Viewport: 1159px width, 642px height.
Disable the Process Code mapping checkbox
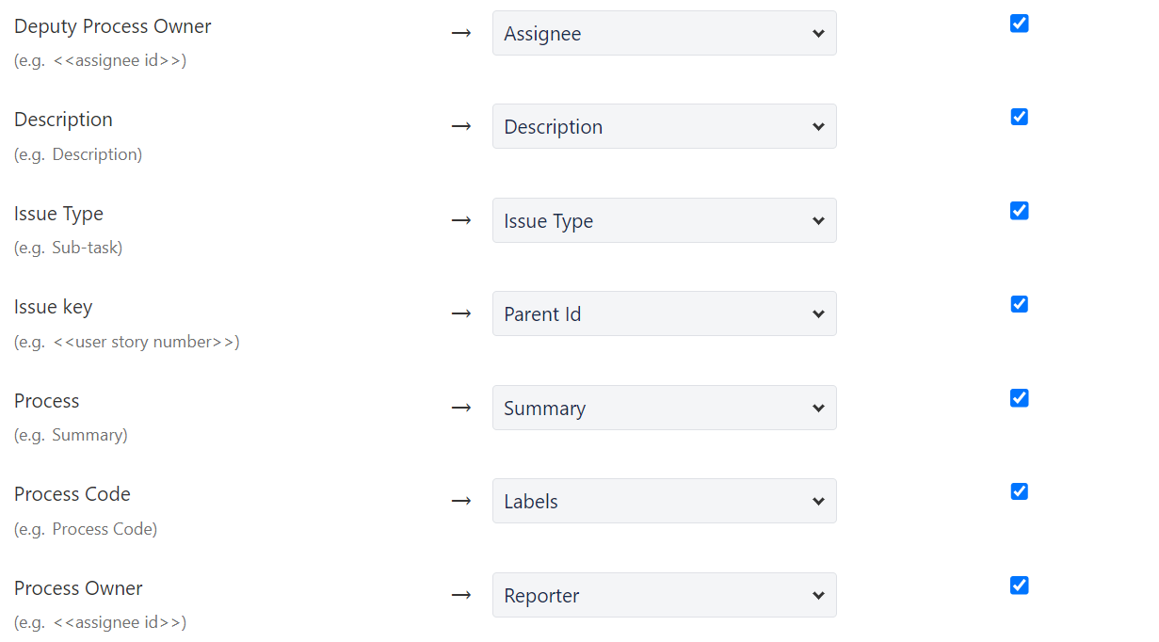[1019, 491]
